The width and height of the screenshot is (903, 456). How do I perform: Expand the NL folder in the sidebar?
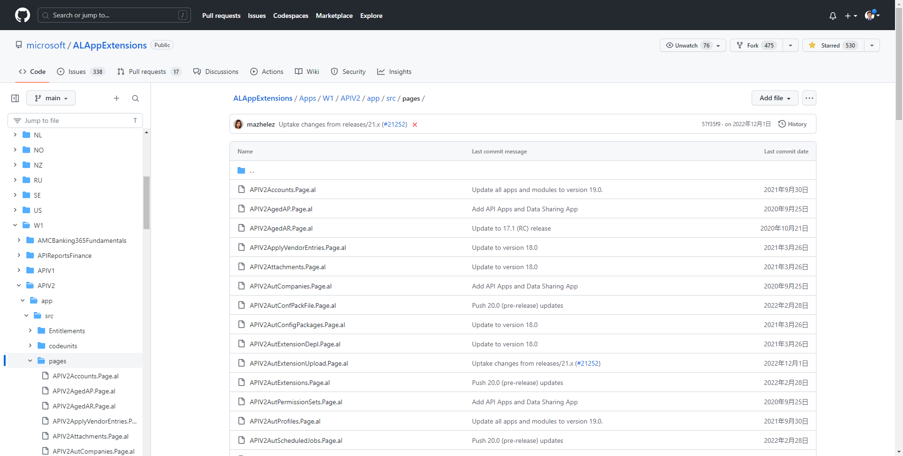[14, 135]
